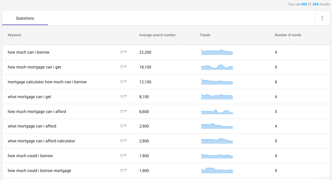Sort by Average search number column
332x180 pixels.
[x=157, y=35]
